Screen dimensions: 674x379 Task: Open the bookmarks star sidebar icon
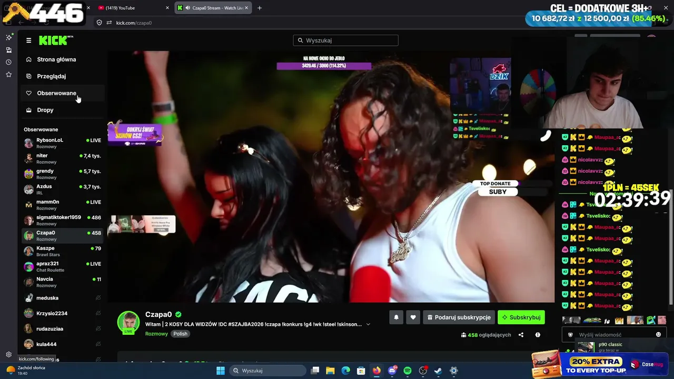[8, 75]
